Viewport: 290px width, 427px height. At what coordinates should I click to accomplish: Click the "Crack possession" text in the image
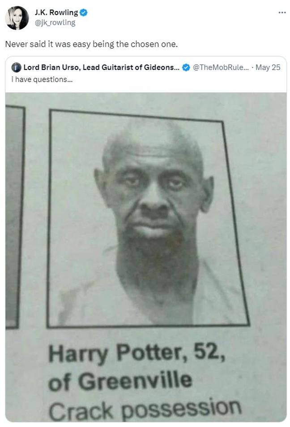(145, 409)
